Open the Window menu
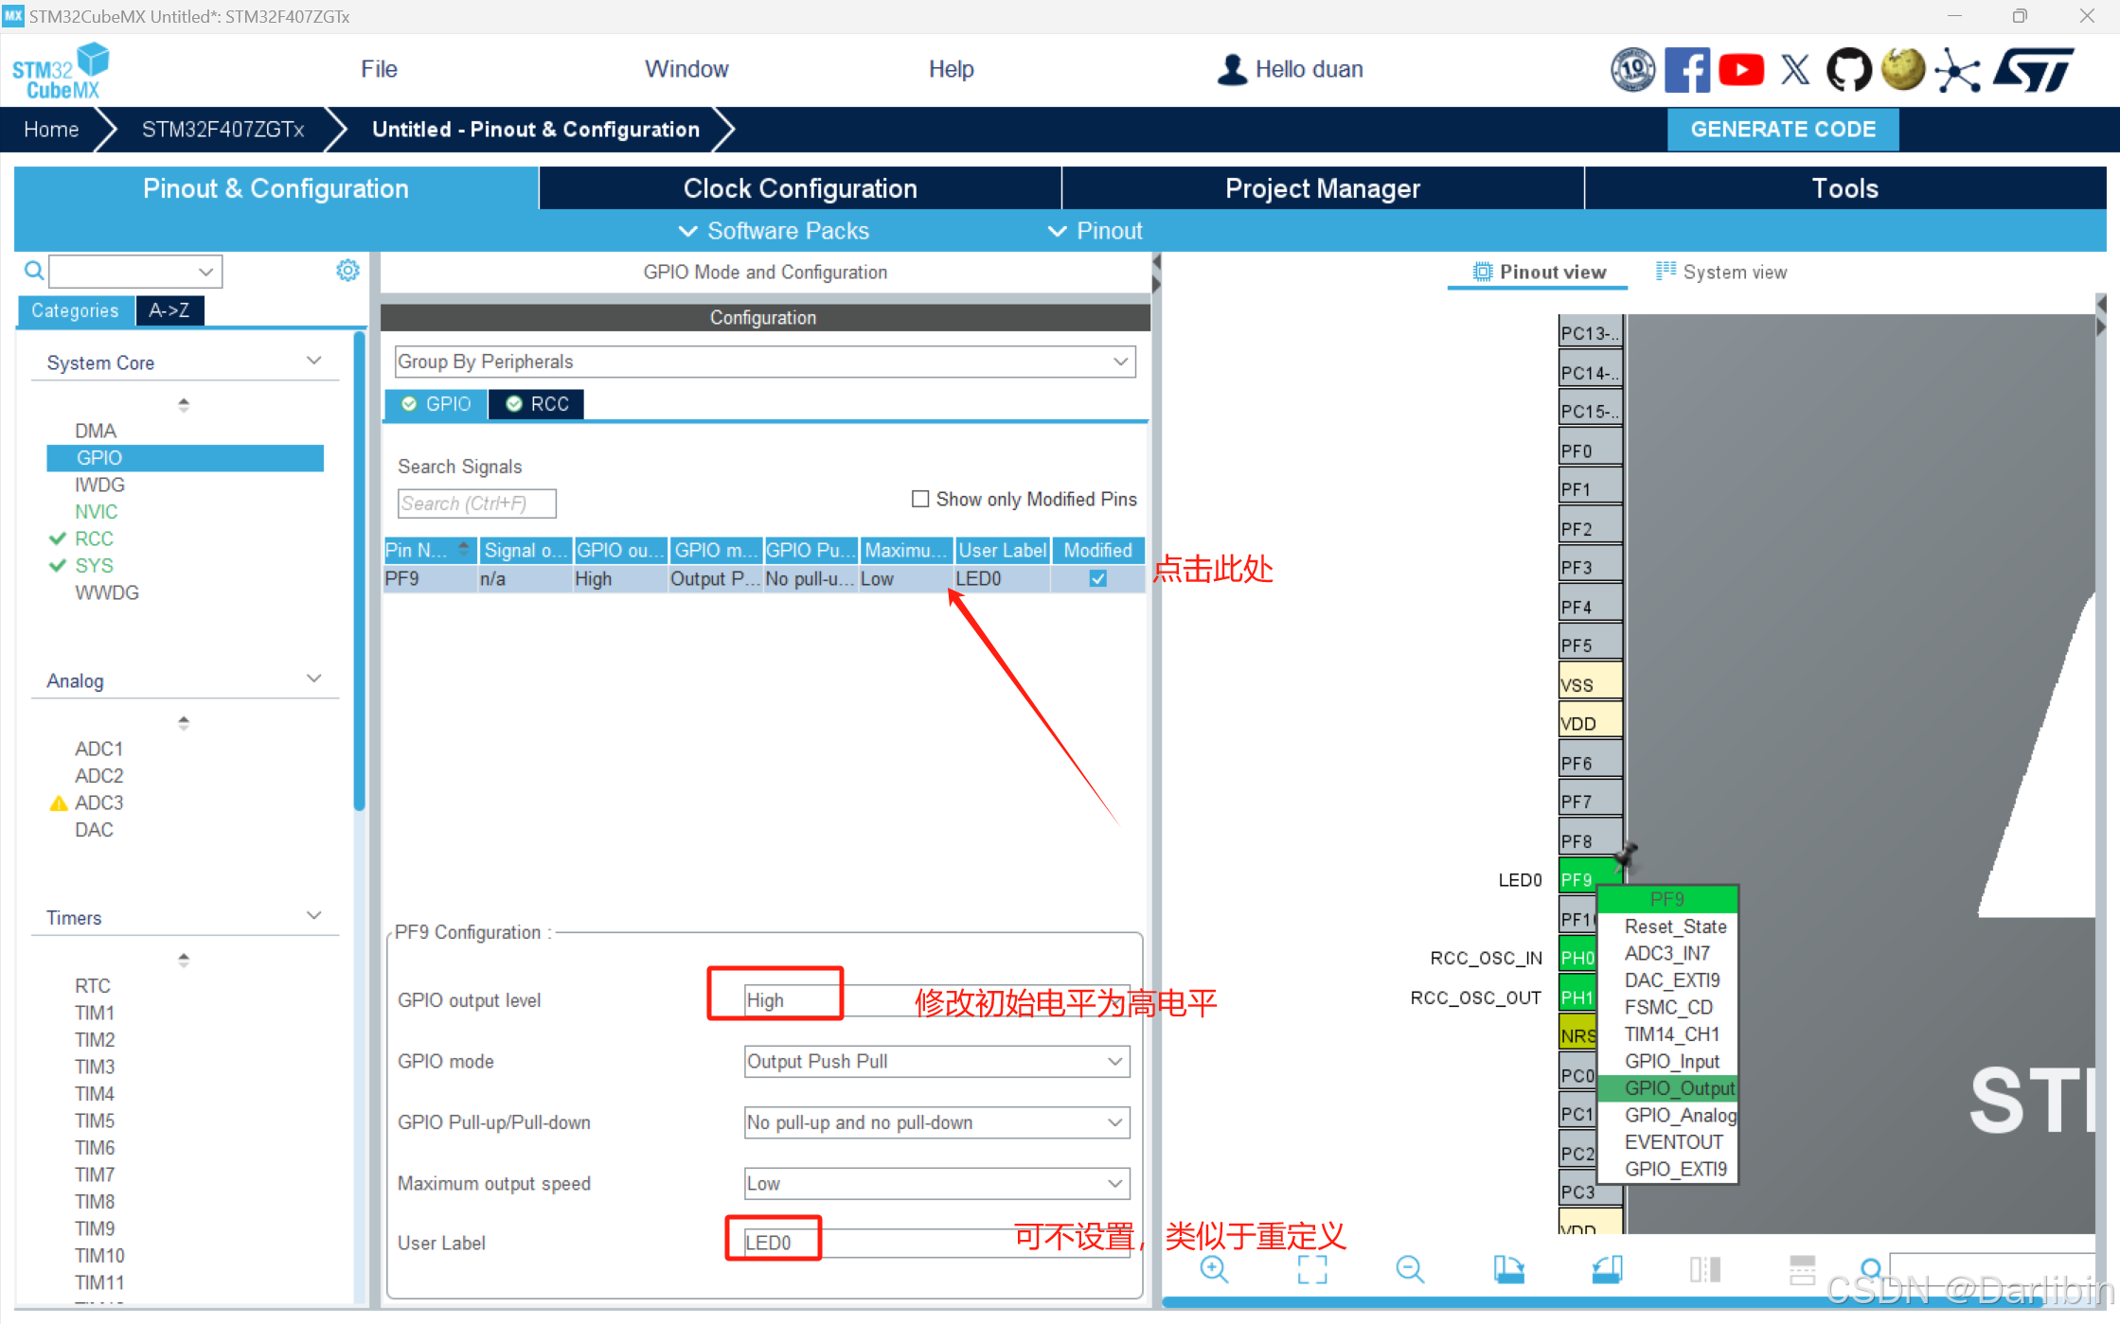Screen dimensions: 2120x1324 686,68
